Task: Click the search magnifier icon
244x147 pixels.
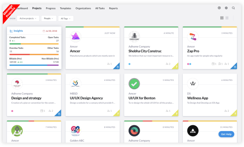Action: (233, 8)
